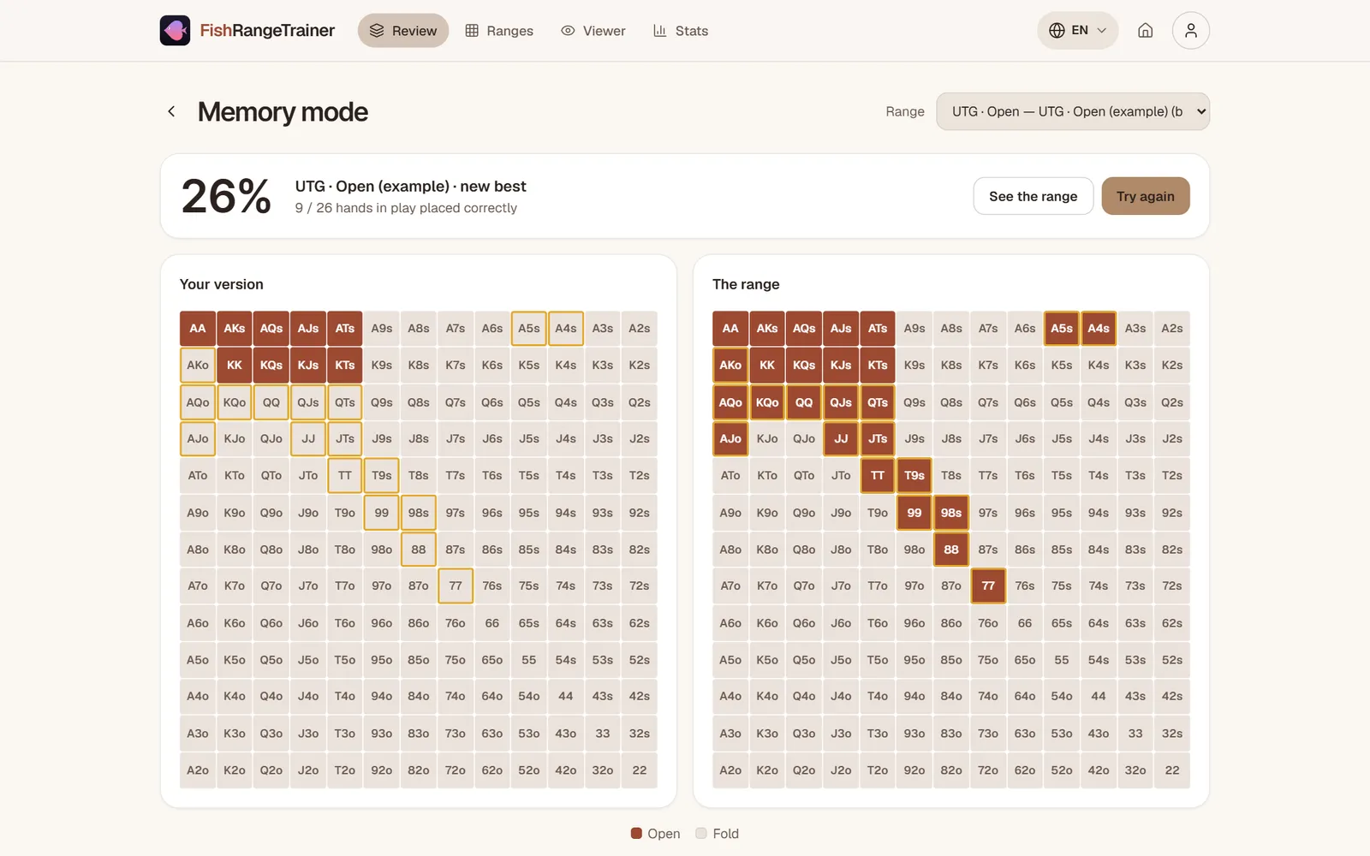The height and width of the screenshot is (856, 1370).
Task: Click AJo cell in Your version grid
Action: pos(198,439)
